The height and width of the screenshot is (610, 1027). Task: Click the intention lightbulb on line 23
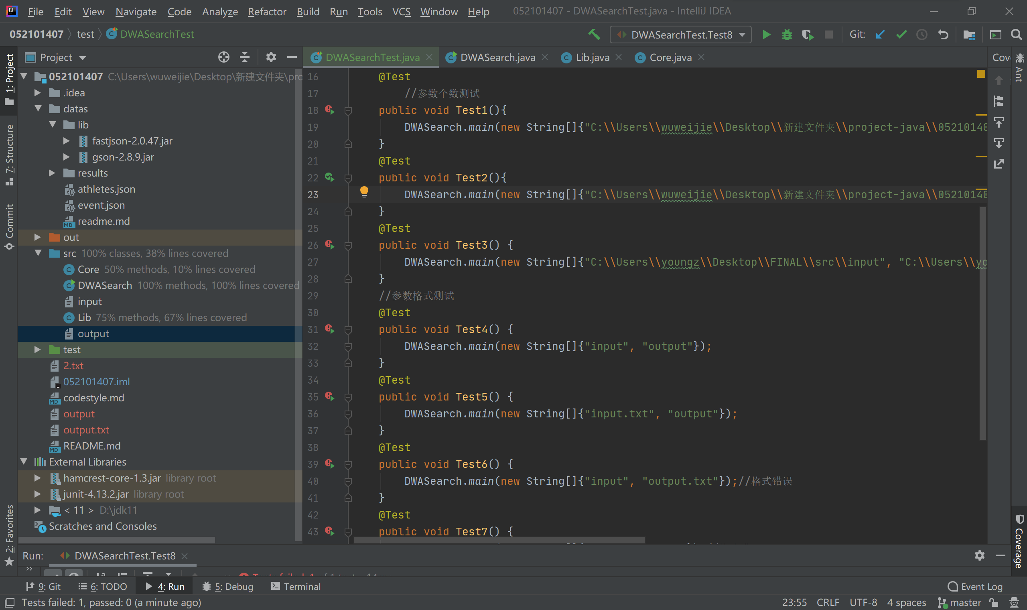click(x=364, y=192)
